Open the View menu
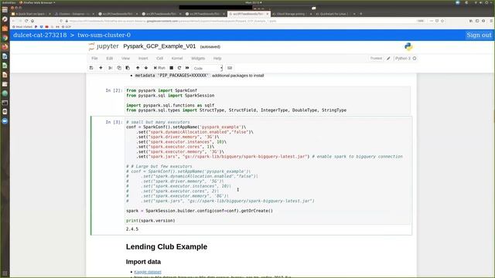 125,59
